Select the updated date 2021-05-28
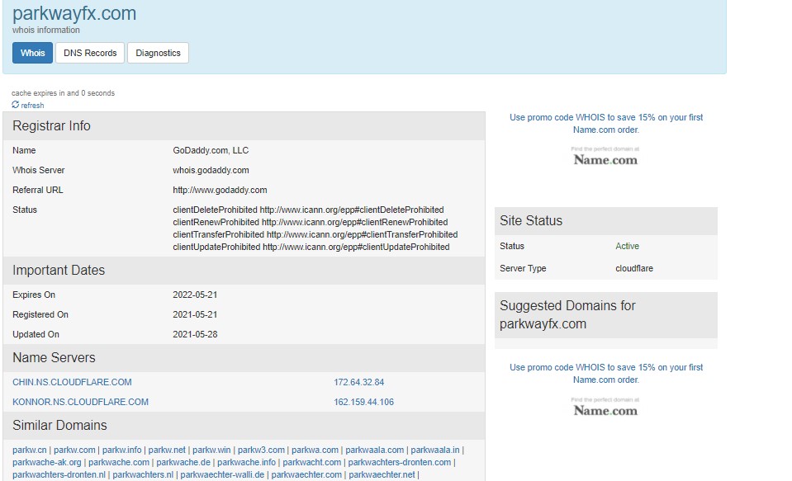792x481 pixels. coord(195,334)
